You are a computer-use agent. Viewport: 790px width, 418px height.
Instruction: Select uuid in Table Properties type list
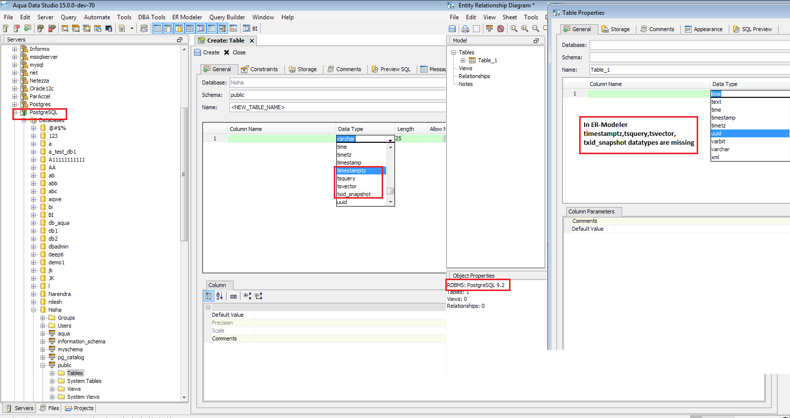click(x=750, y=133)
